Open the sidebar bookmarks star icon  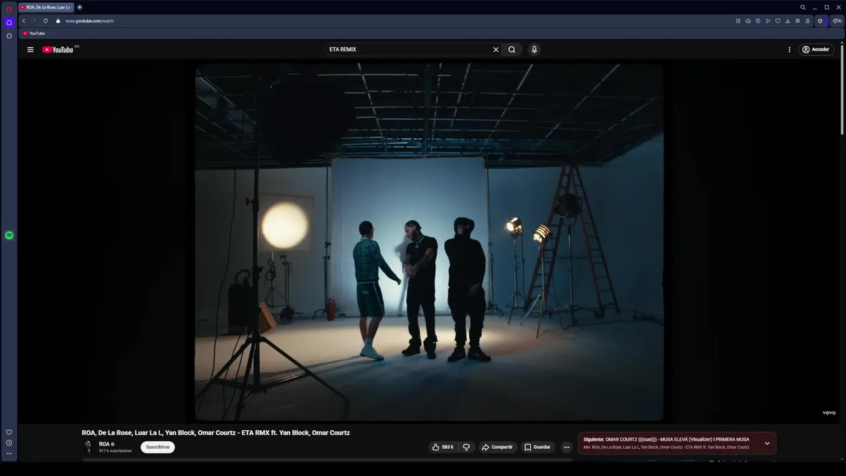tap(9, 36)
